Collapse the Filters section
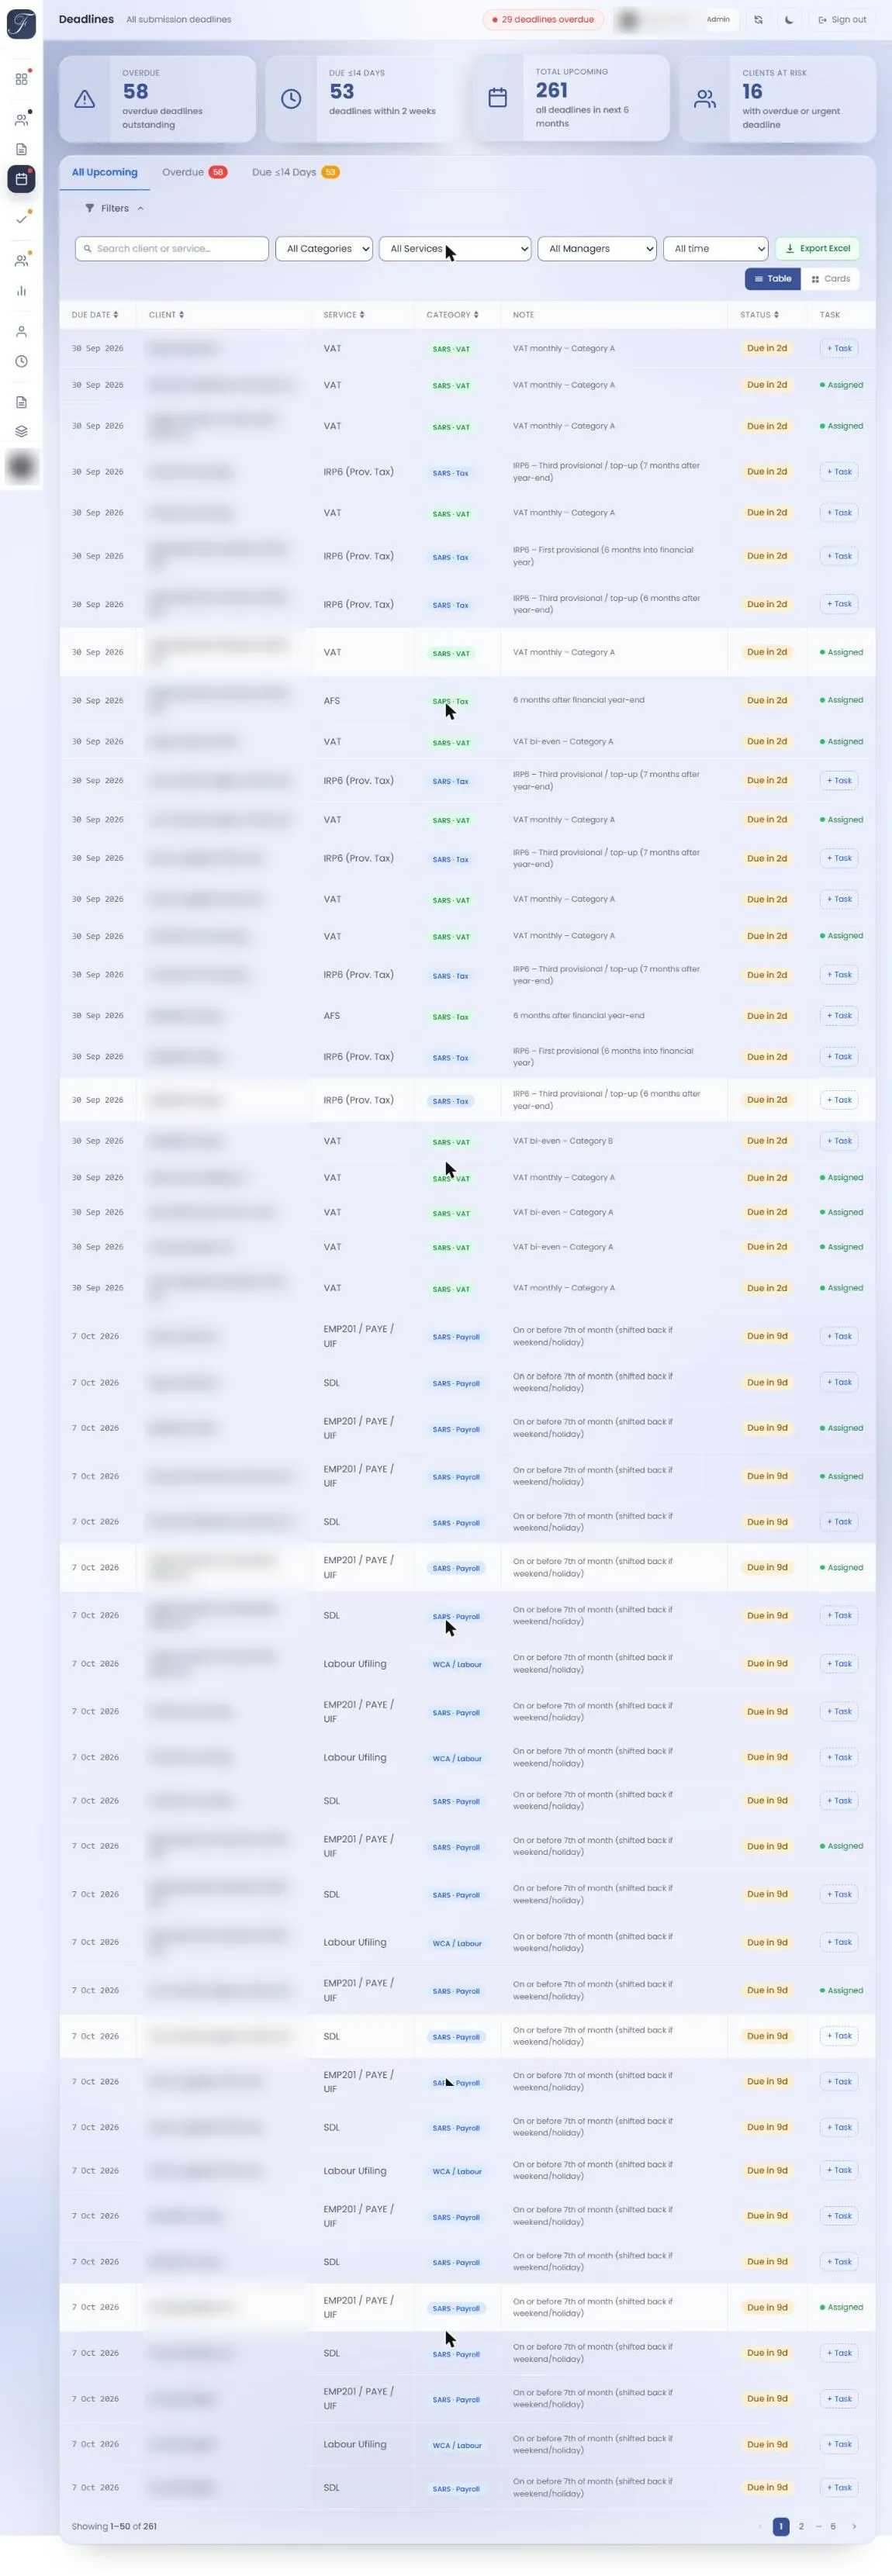Screen dimensions: 892x2576 [x=115, y=208]
